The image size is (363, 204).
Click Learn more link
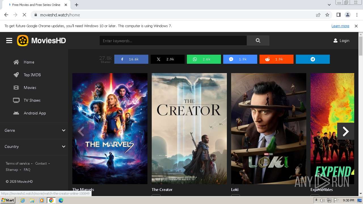pyautogui.click(x=340, y=26)
